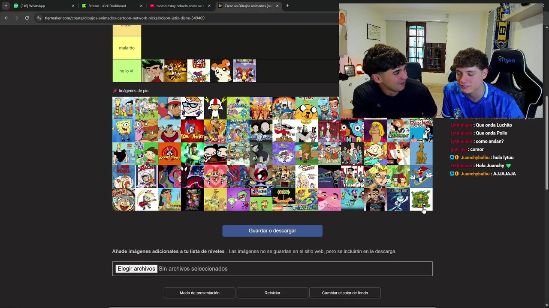Pick the Gumball thumbnail
This screenshot has height=308, width=549.
[353, 131]
